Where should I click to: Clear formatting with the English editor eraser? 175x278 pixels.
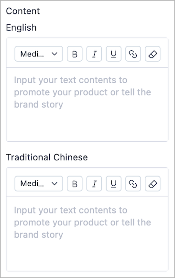tap(153, 54)
